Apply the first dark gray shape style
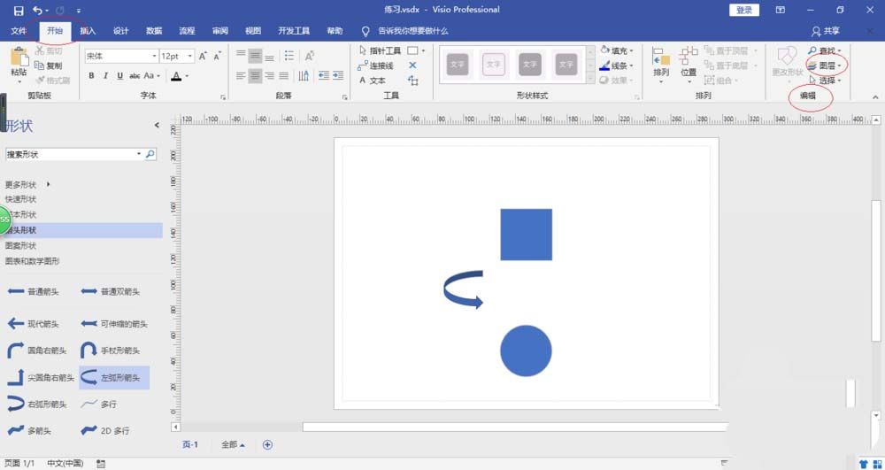The height and width of the screenshot is (470, 885). pyautogui.click(x=458, y=65)
